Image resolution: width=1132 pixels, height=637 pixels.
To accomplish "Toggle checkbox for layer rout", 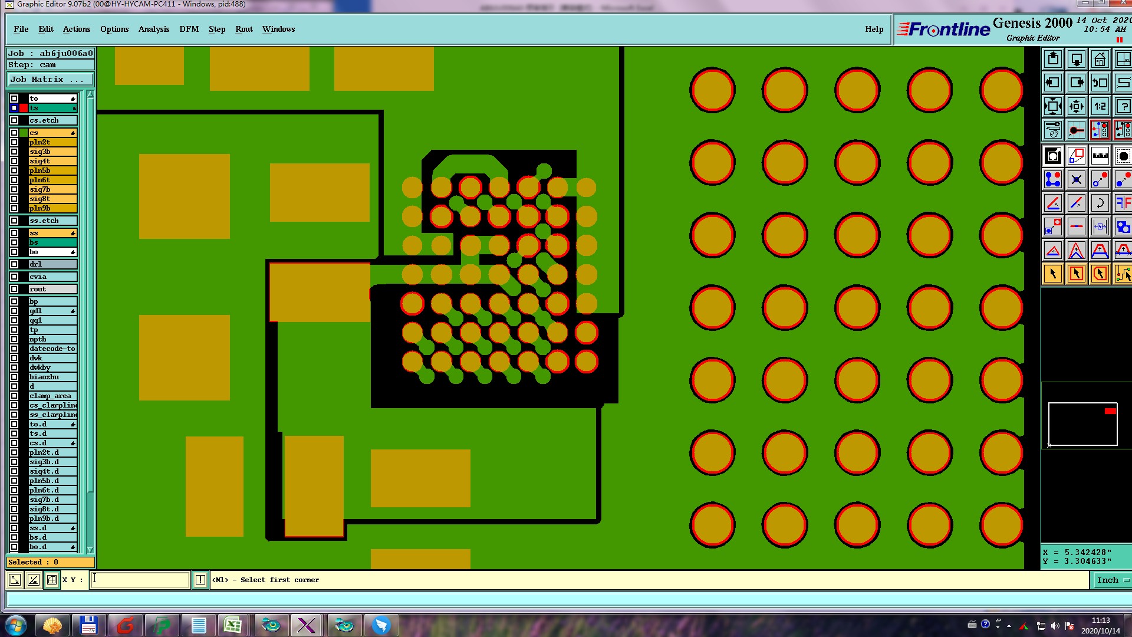I will [x=14, y=289].
